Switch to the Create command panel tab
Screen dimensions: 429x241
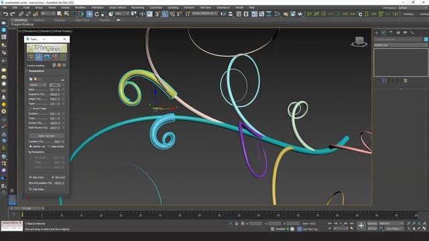[377, 33]
